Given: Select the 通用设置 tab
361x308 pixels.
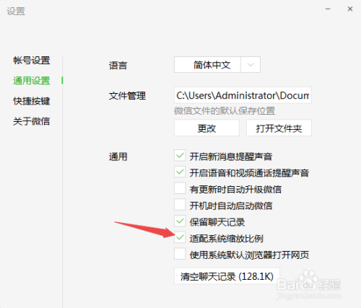Looking at the screenshot, I should (x=32, y=81).
